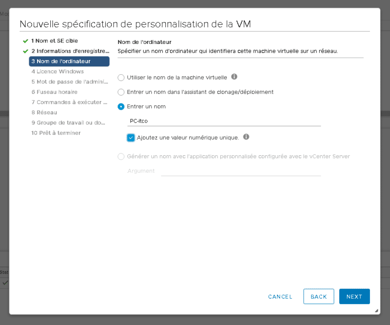Image resolution: width=390 pixels, height=325 pixels.
Task: Click step 8 Réseau in wizard sidebar
Action: pos(47,112)
